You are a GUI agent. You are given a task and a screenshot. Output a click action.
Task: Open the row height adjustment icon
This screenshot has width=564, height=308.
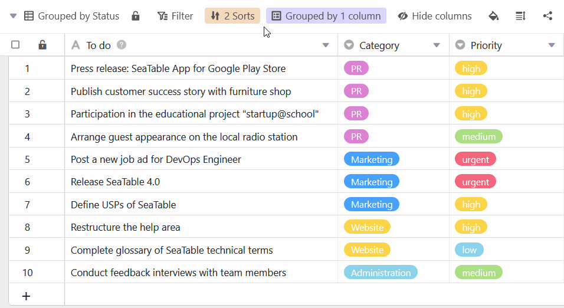click(520, 16)
